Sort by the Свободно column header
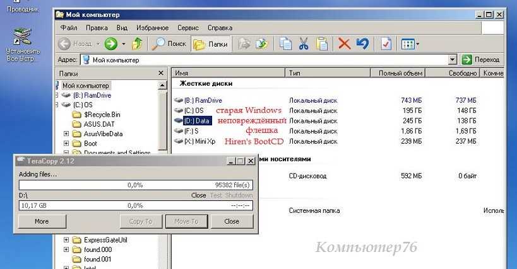Image resolution: width=517 pixels, height=269 pixels. coord(453,73)
